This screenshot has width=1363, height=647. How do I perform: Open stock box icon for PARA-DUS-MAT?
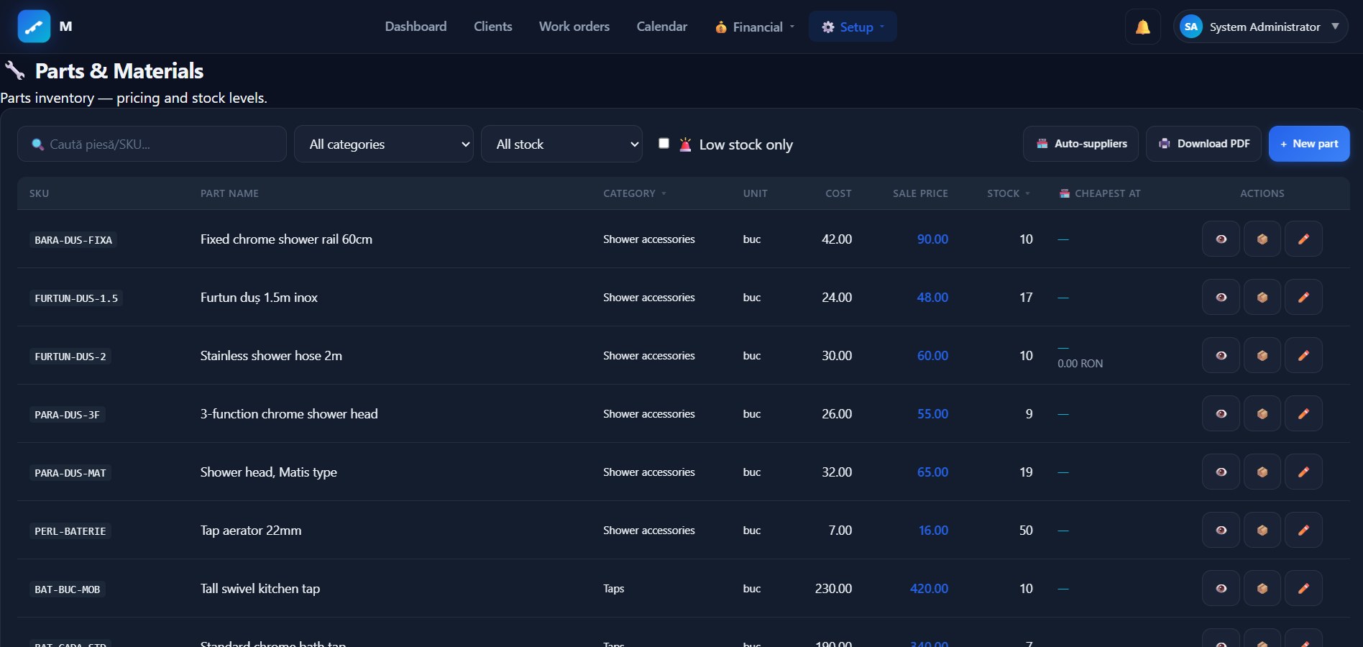click(1262, 472)
